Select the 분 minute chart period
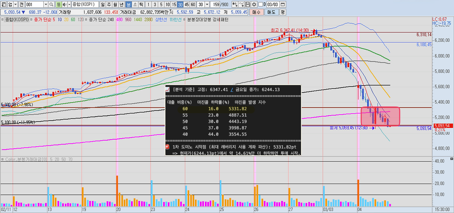 (x=128, y=5)
